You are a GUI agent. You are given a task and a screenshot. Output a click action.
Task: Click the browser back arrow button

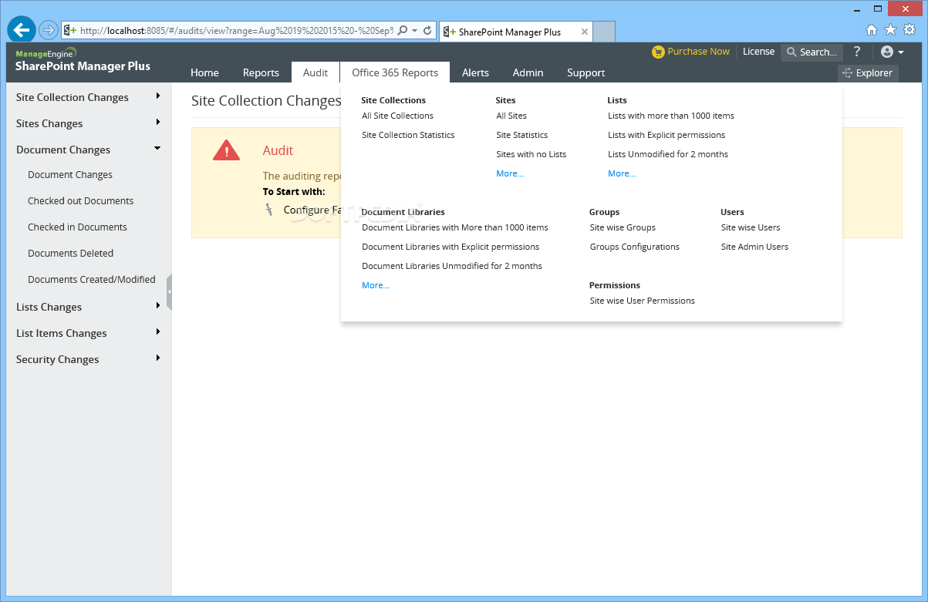[x=22, y=30]
